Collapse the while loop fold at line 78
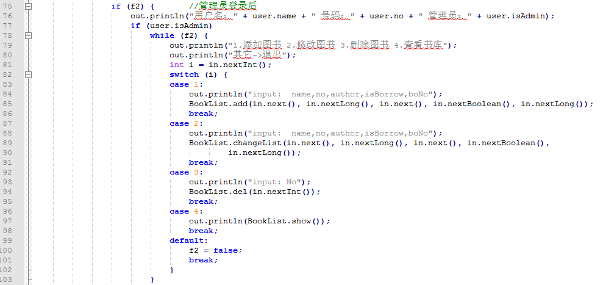This screenshot has height=285, width=603. click(27, 35)
